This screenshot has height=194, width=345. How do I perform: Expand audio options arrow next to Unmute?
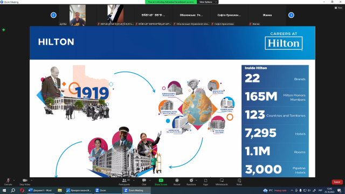tap(14, 181)
